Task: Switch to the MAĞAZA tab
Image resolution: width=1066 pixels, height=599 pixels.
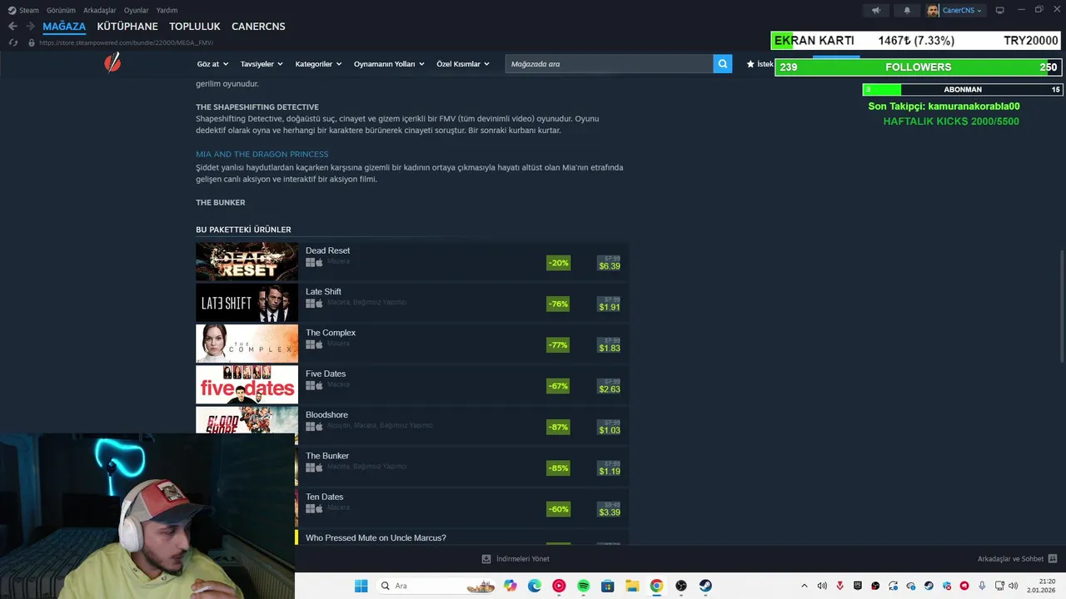Action: [x=64, y=27]
